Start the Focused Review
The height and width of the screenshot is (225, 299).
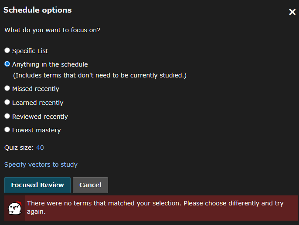click(x=37, y=185)
